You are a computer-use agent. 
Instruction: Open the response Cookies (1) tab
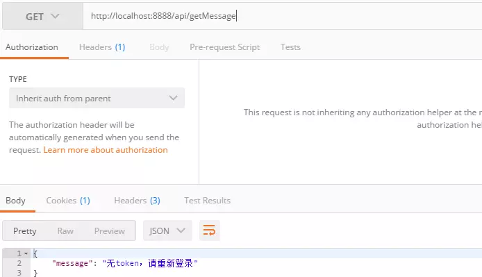(68, 201)
